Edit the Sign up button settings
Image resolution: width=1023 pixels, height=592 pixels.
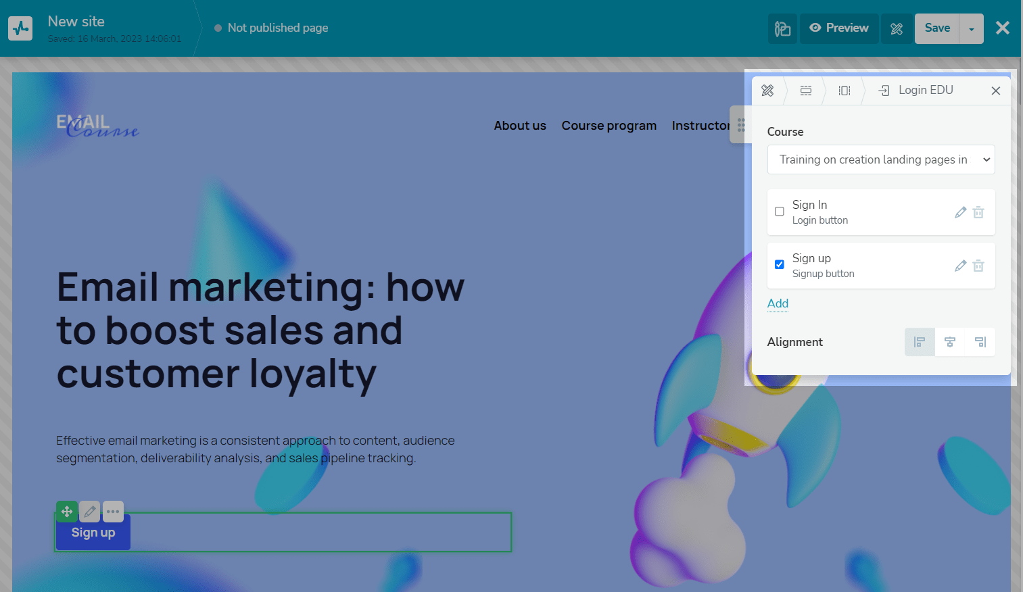coord(960,266)
